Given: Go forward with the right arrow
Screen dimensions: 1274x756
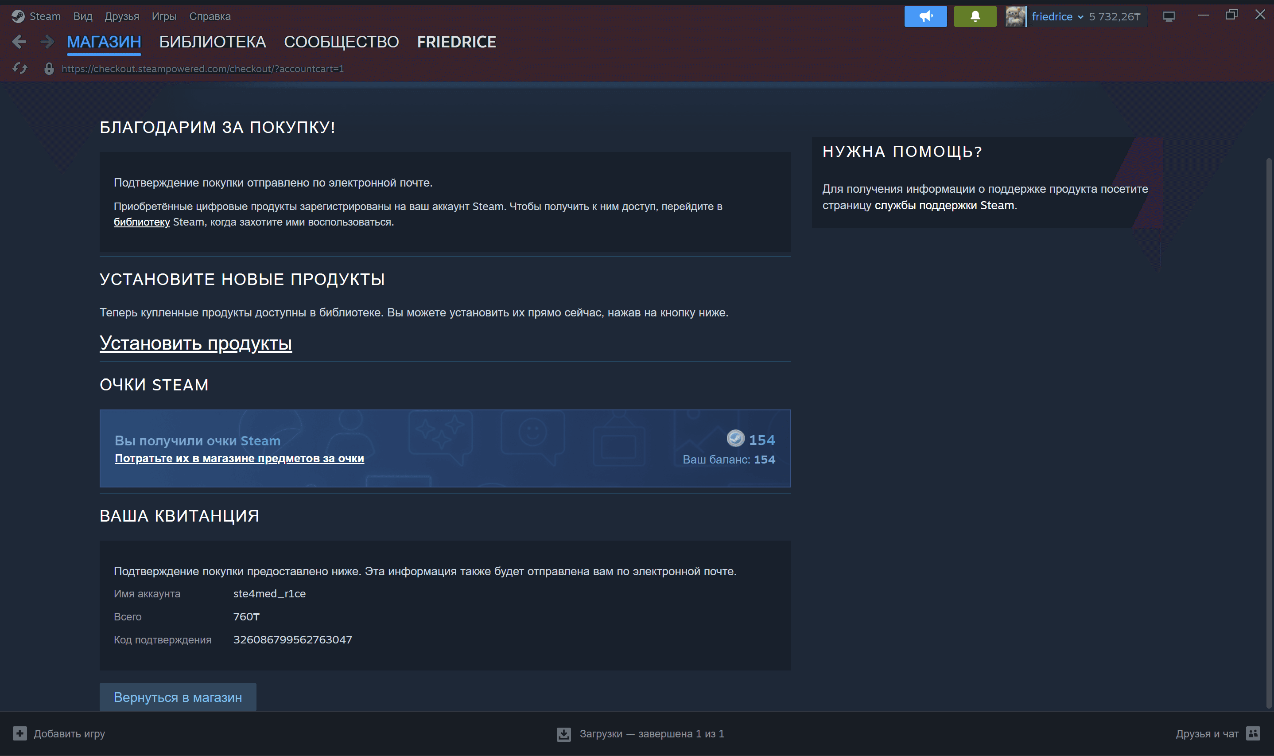Looking at the screenshot, I should click(47, 42).
